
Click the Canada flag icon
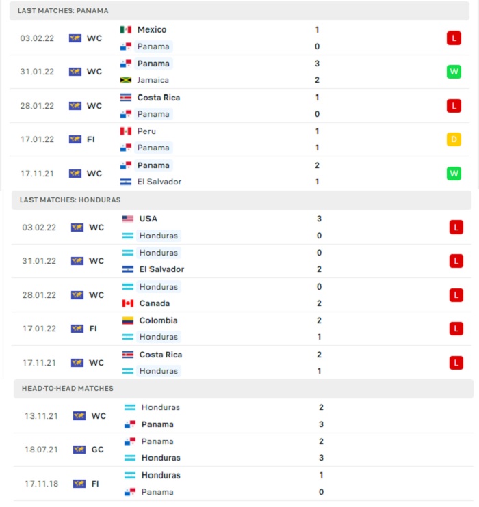(x=128, y=303)
